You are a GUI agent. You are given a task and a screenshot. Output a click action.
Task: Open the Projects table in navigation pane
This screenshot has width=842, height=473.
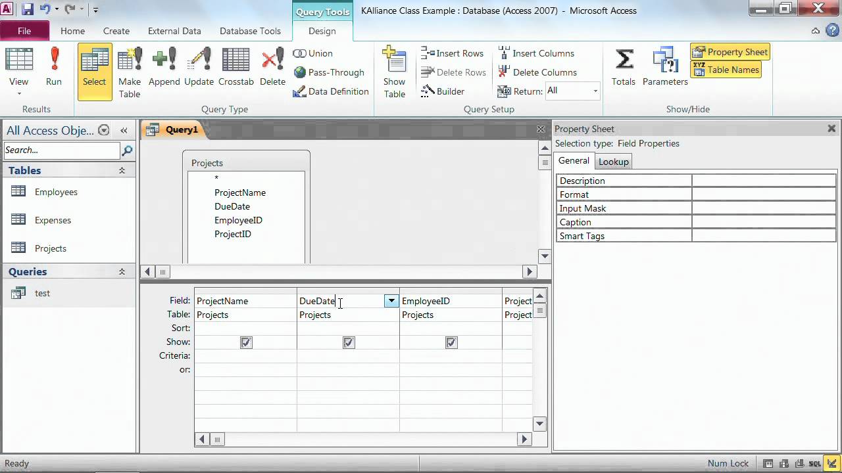point(51,248)
